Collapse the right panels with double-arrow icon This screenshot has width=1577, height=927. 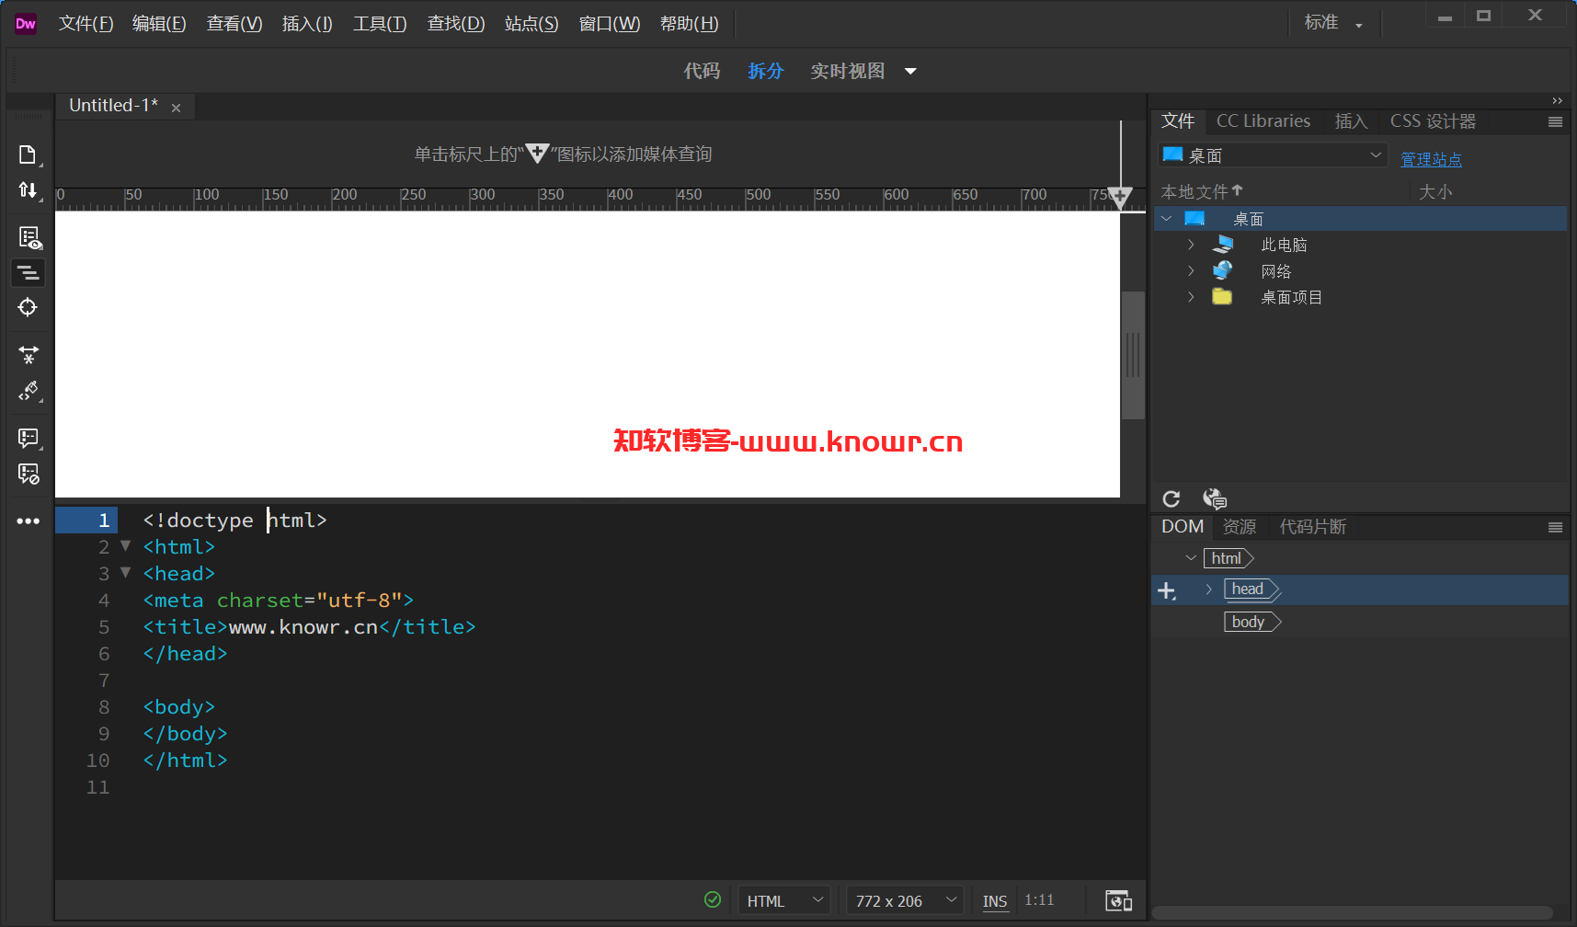1557,100
